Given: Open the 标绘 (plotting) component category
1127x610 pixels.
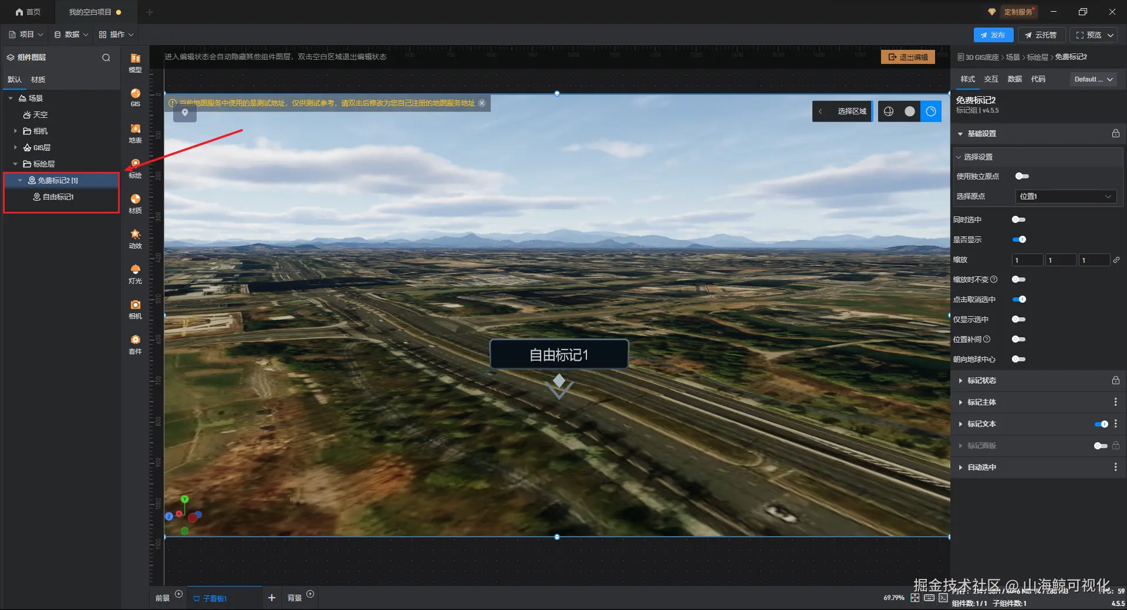Looking at the screenshot, I should tap(135, 168).
